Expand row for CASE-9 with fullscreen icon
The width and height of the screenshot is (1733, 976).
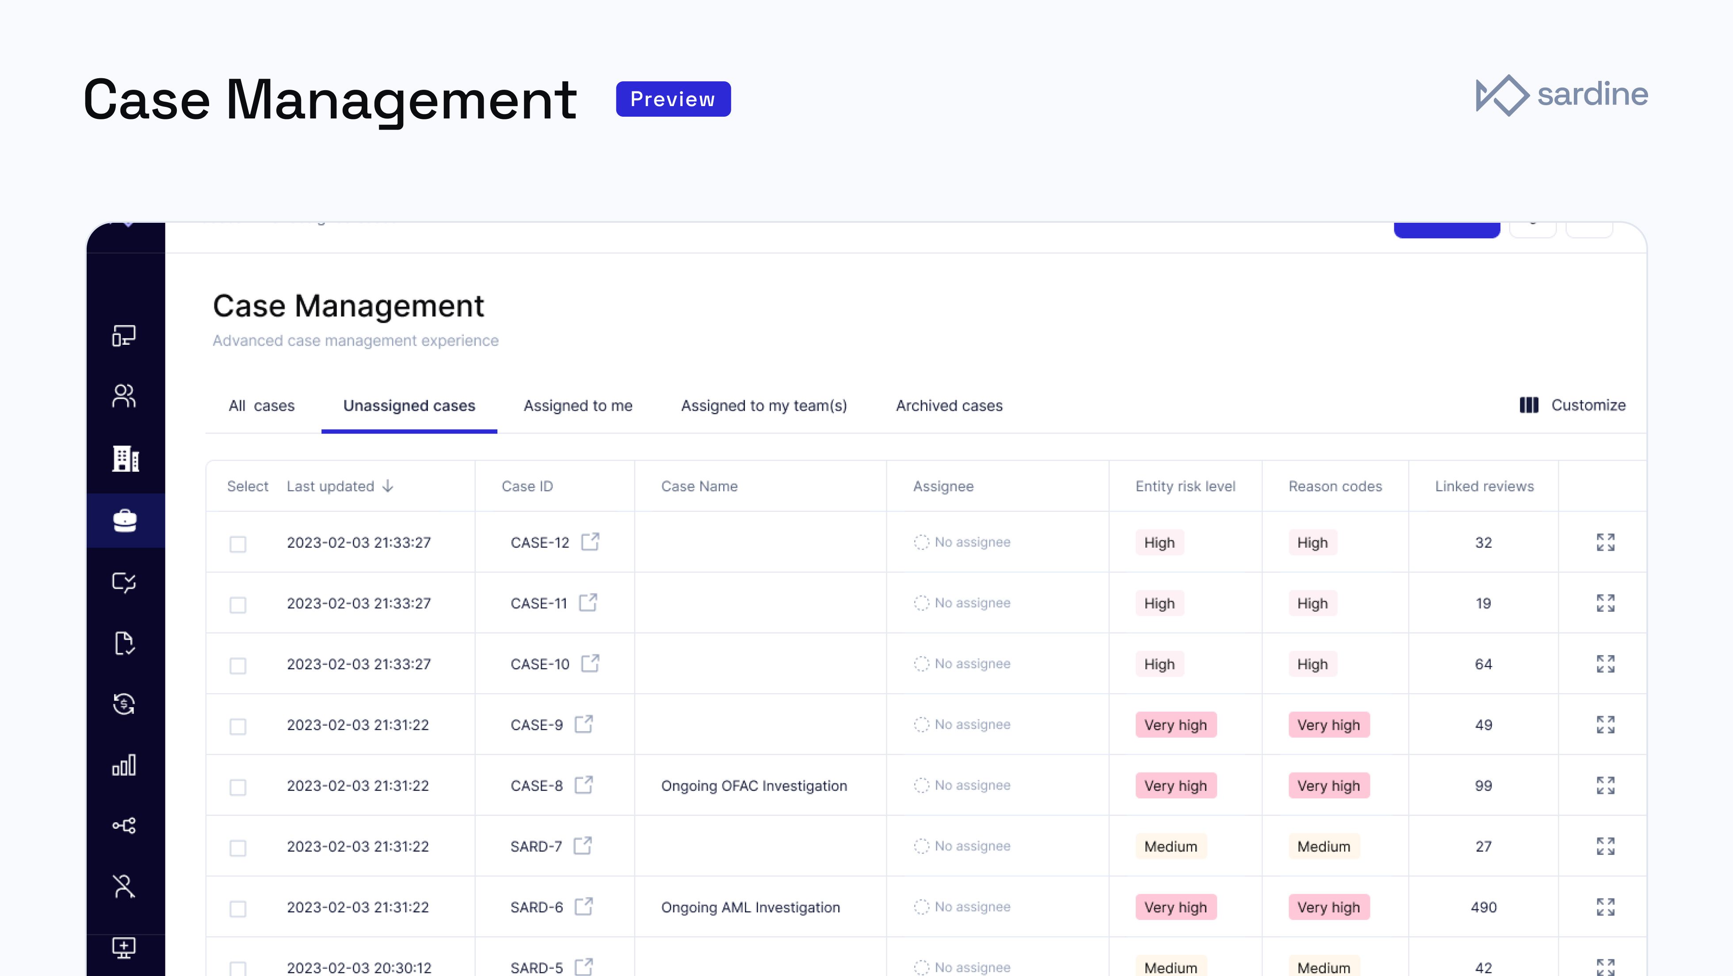(1605, 724)
